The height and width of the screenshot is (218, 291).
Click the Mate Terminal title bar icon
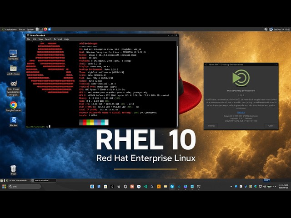[28, 35]
